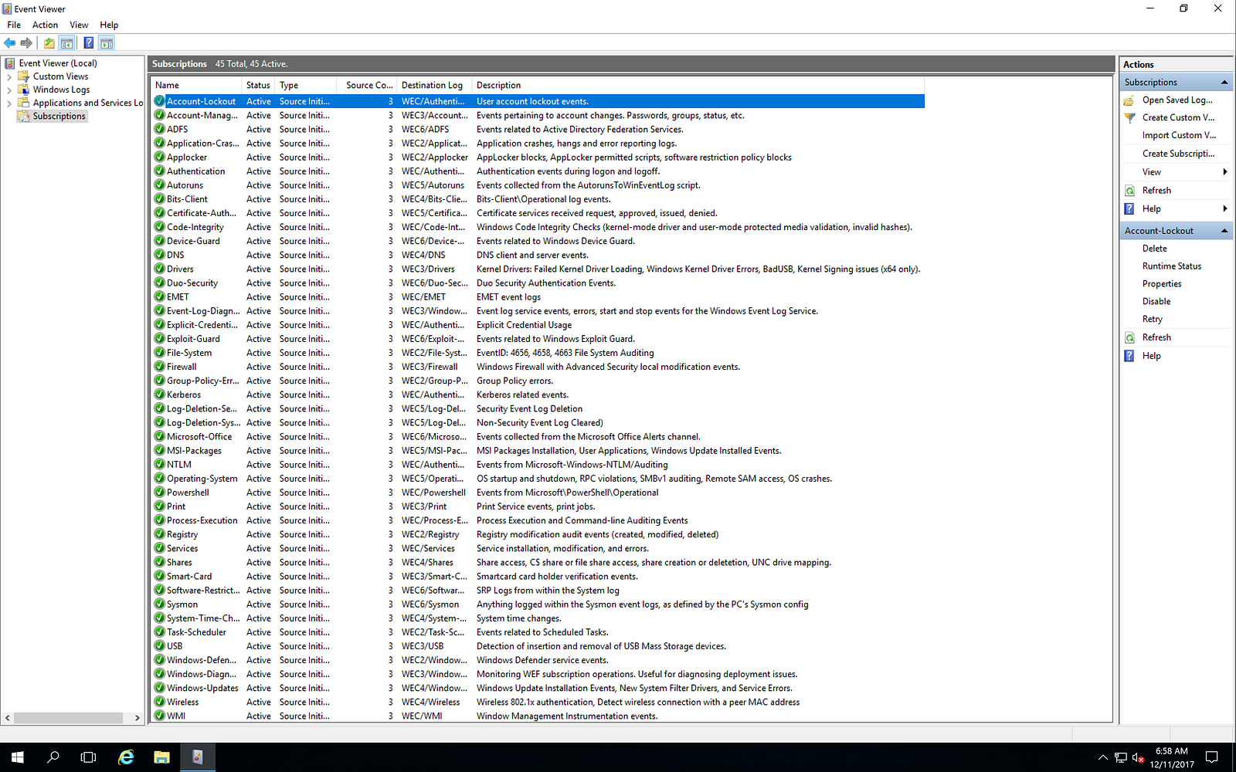Select the Windows-Updates subscription row

538,689
